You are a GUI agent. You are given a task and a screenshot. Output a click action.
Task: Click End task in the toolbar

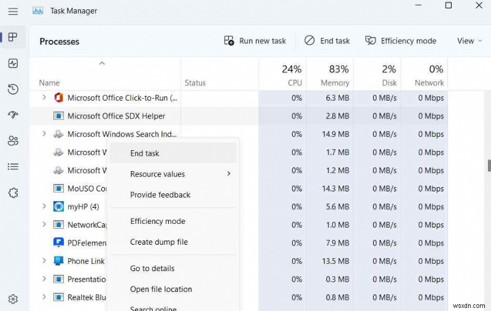327,40
